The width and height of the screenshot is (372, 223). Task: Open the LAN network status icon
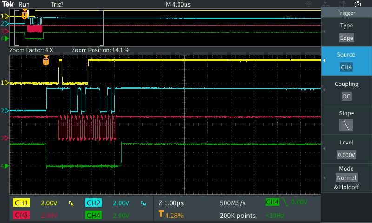coord(326,4)
